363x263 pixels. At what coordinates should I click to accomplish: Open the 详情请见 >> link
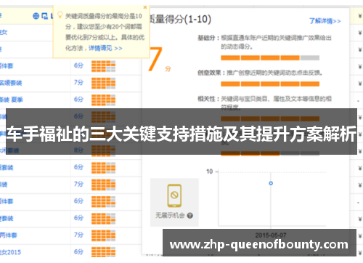pos(105,48)
